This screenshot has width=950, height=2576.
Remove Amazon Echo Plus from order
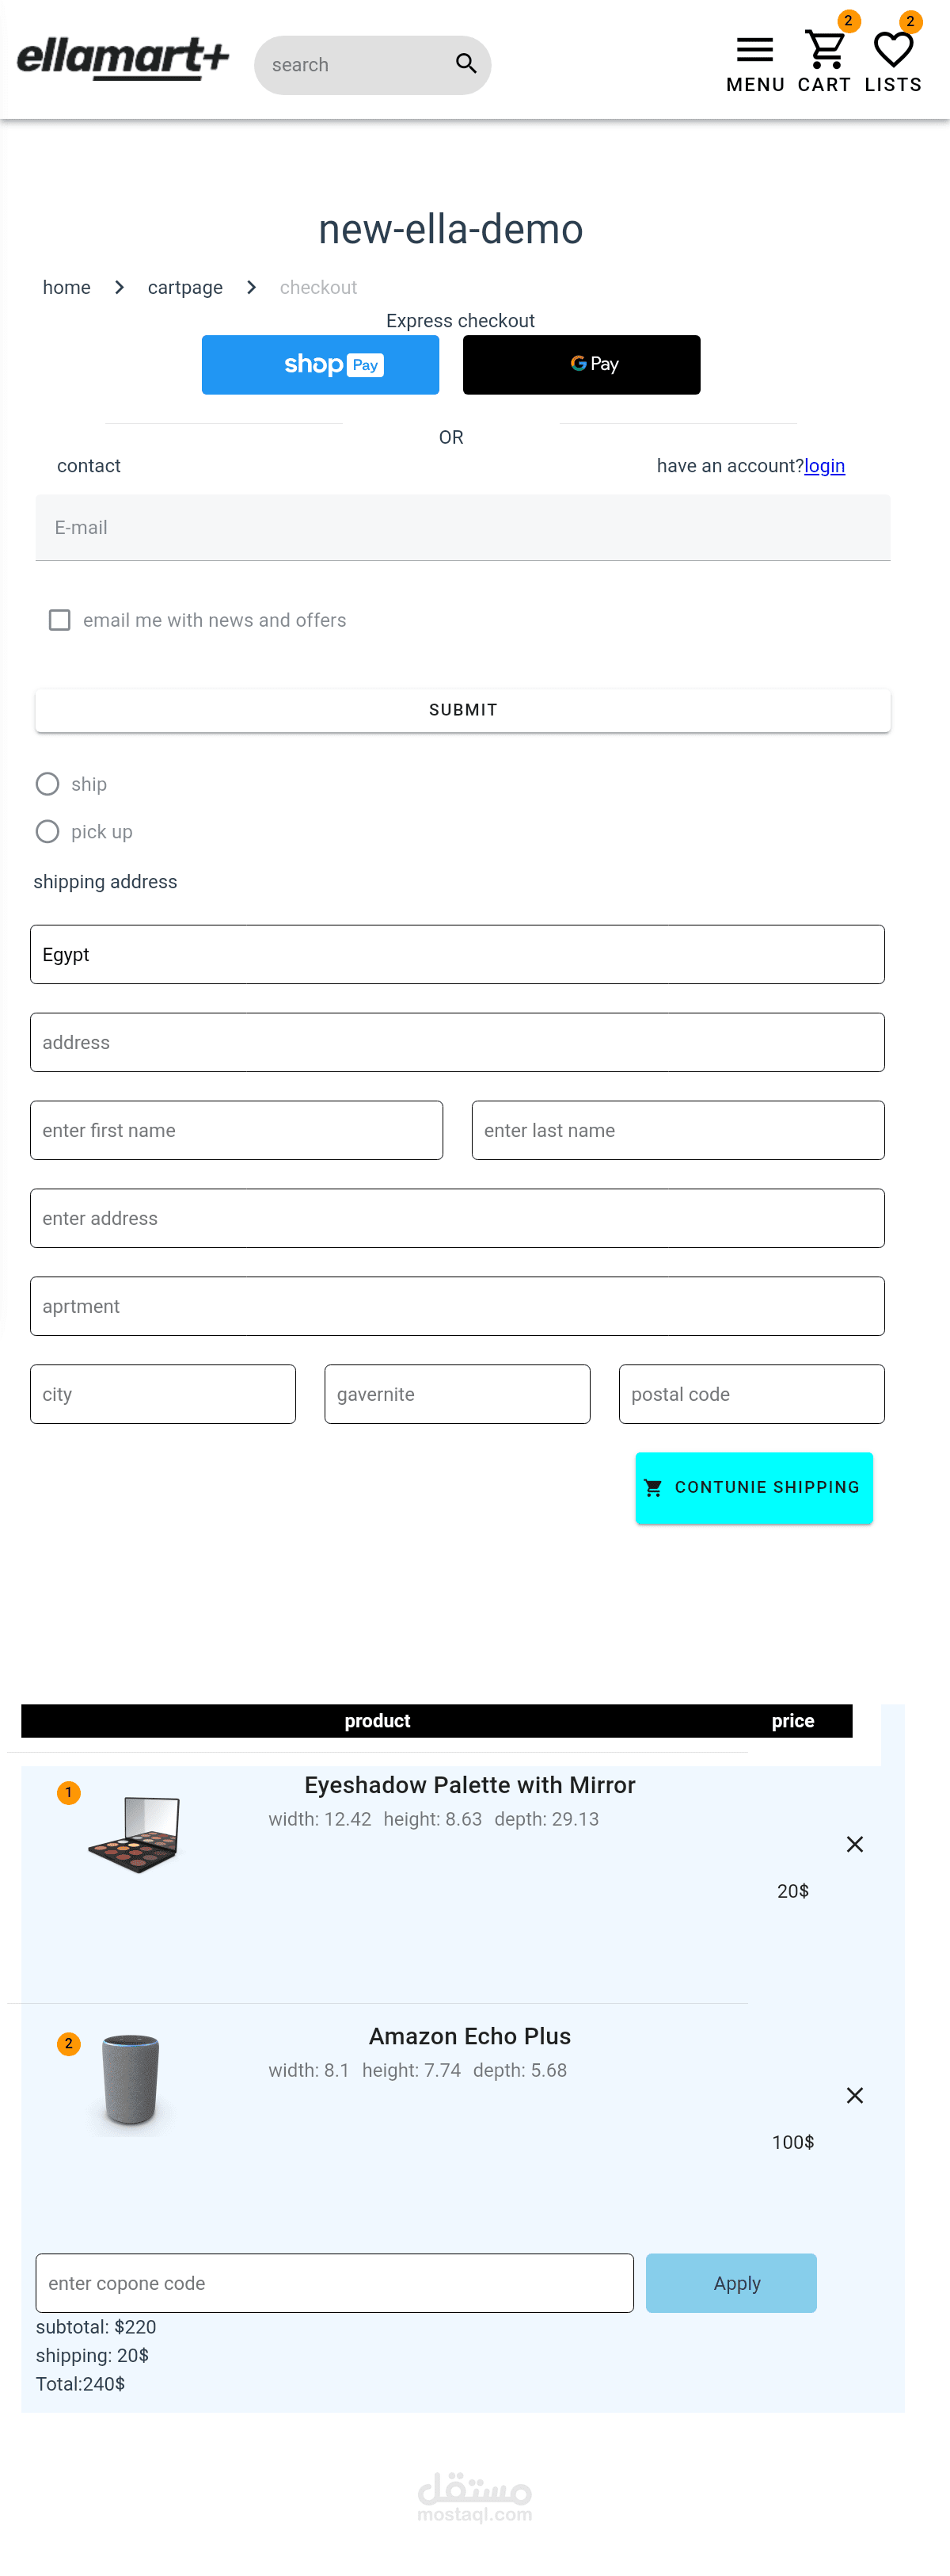click(x=854, y=2095)
